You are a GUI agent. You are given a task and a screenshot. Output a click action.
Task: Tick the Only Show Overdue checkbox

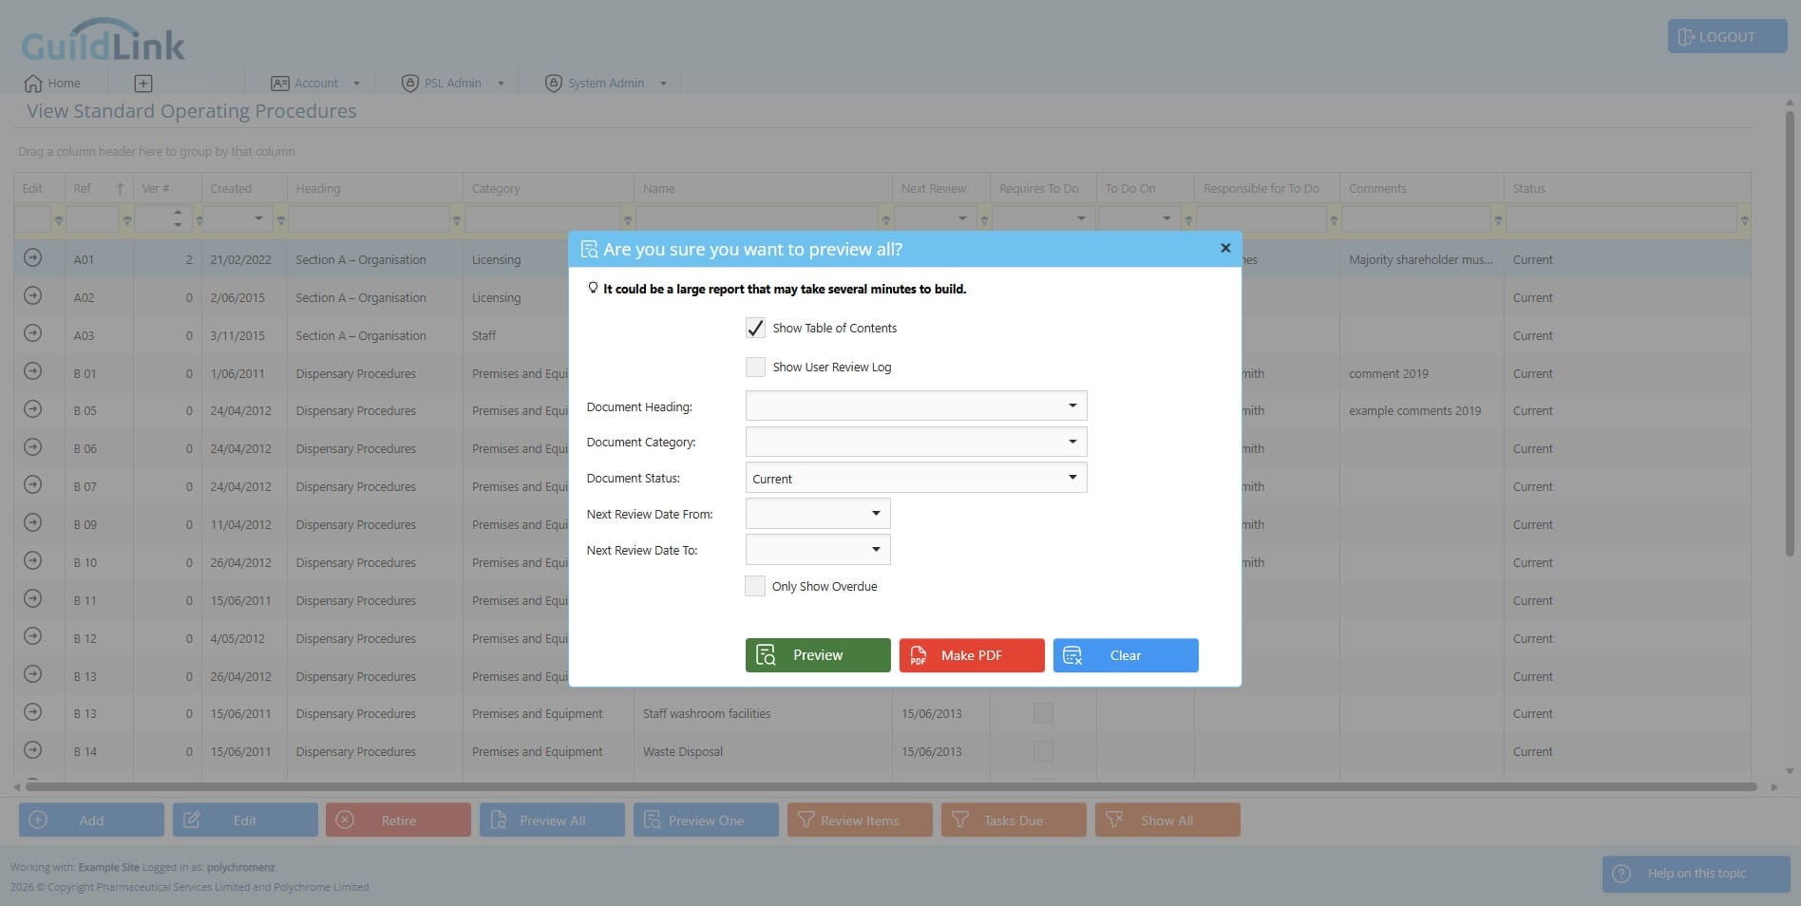[755, 586]
